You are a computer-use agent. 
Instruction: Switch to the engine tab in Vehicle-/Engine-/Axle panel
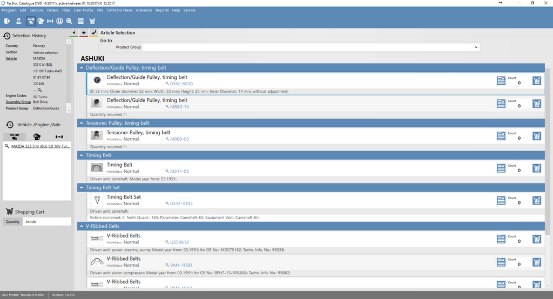click(x=37, y=137)
